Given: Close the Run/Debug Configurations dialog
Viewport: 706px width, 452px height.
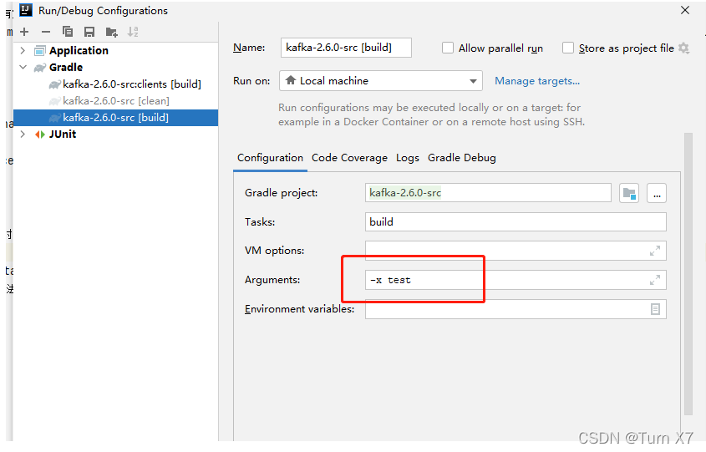Looking at the screenshot, I should 685,10.
